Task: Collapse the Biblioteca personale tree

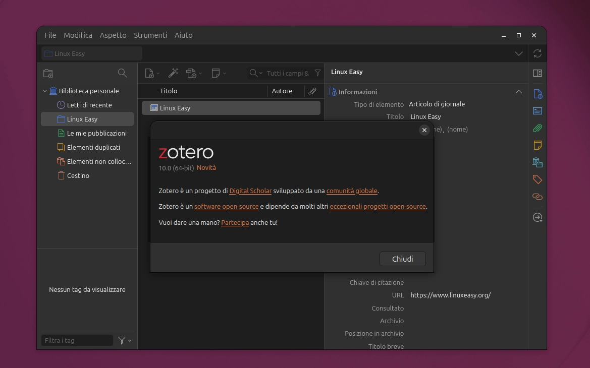Action: coord(45,91)
